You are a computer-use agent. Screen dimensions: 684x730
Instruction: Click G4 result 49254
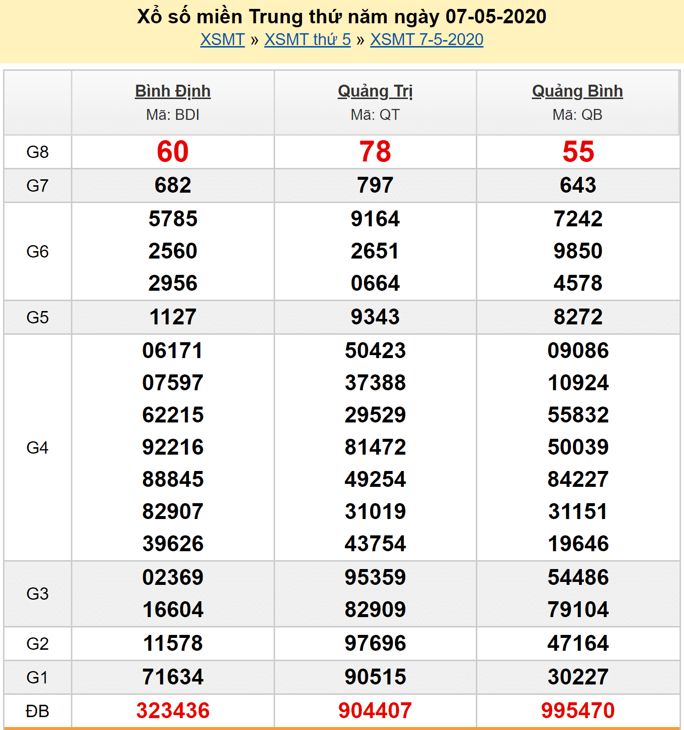375,479
